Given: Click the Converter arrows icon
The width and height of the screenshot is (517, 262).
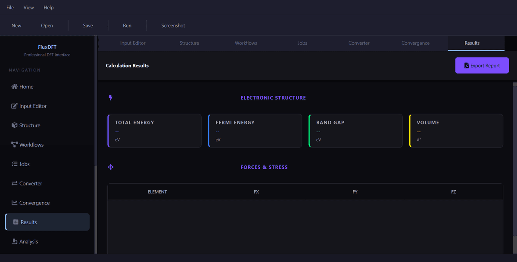Looking at the screenshot, I should pyautogui.click(x=14, y=183).
